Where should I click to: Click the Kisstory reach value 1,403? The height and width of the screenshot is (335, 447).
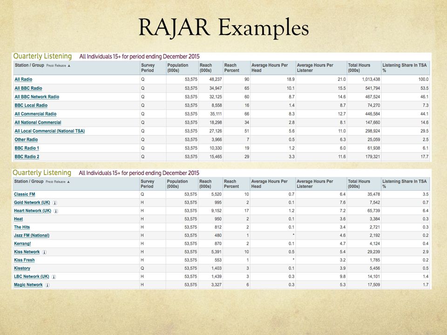[217, 268]
